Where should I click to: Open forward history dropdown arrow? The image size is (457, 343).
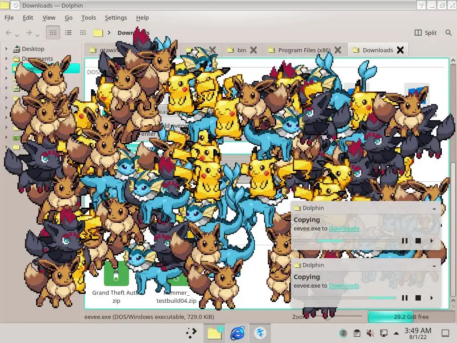coord(37,35)
